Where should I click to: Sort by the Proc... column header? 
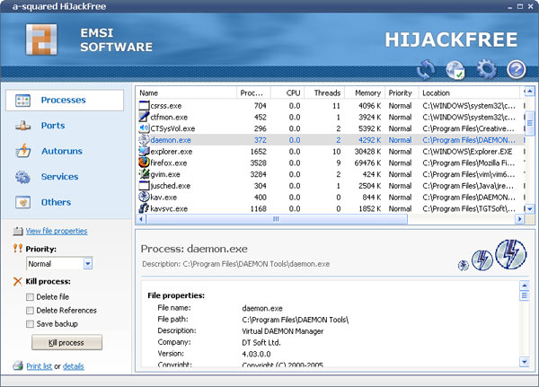click(x=253, y=92)
